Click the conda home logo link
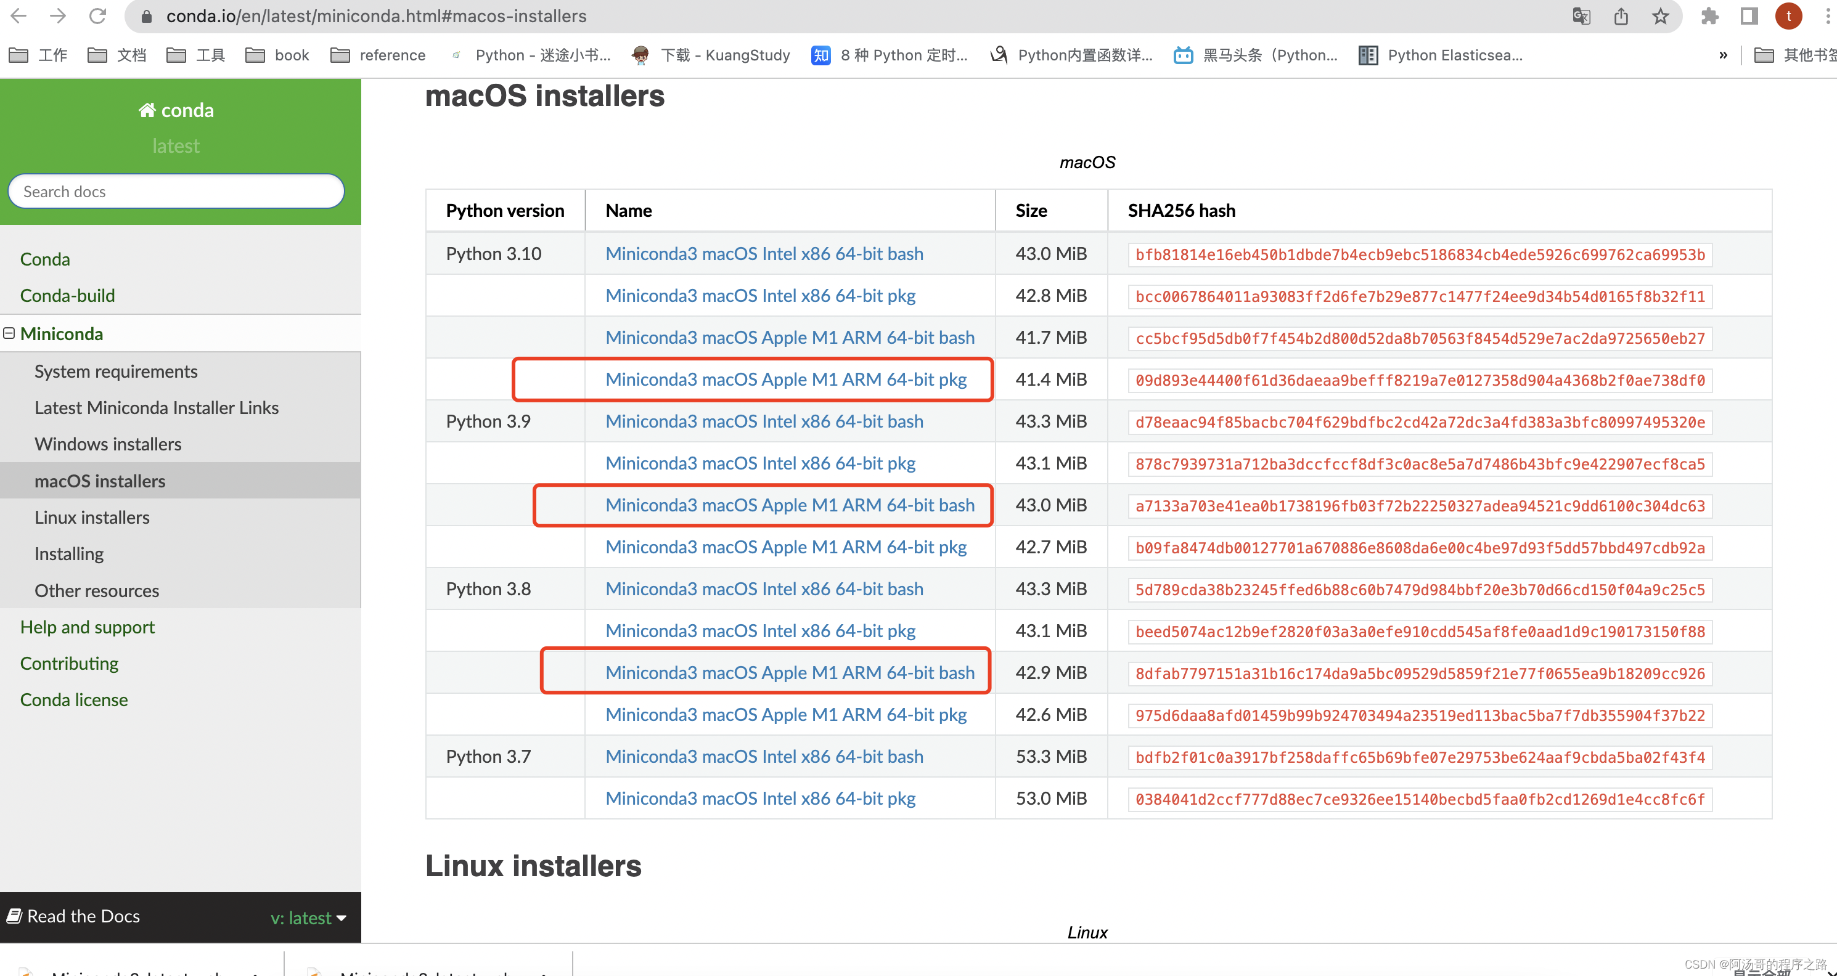This screenshot has width=1837, height=976. click(176, 110)
